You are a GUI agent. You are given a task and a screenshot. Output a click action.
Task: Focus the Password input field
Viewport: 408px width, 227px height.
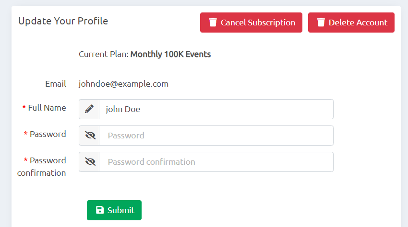216,136
